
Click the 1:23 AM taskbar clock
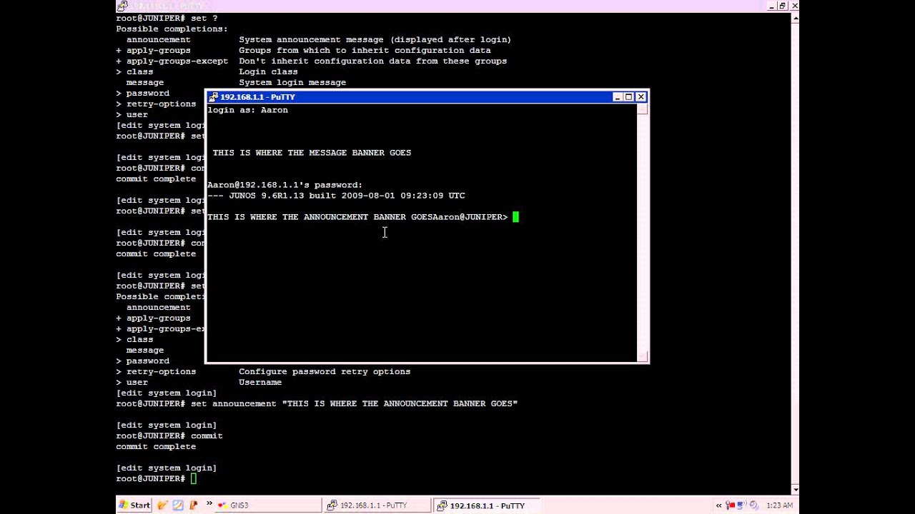click(779, 505)
